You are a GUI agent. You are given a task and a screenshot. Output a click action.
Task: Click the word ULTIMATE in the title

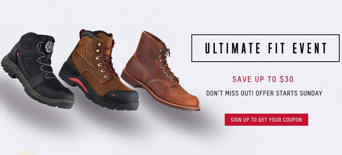tap(232, 48)
